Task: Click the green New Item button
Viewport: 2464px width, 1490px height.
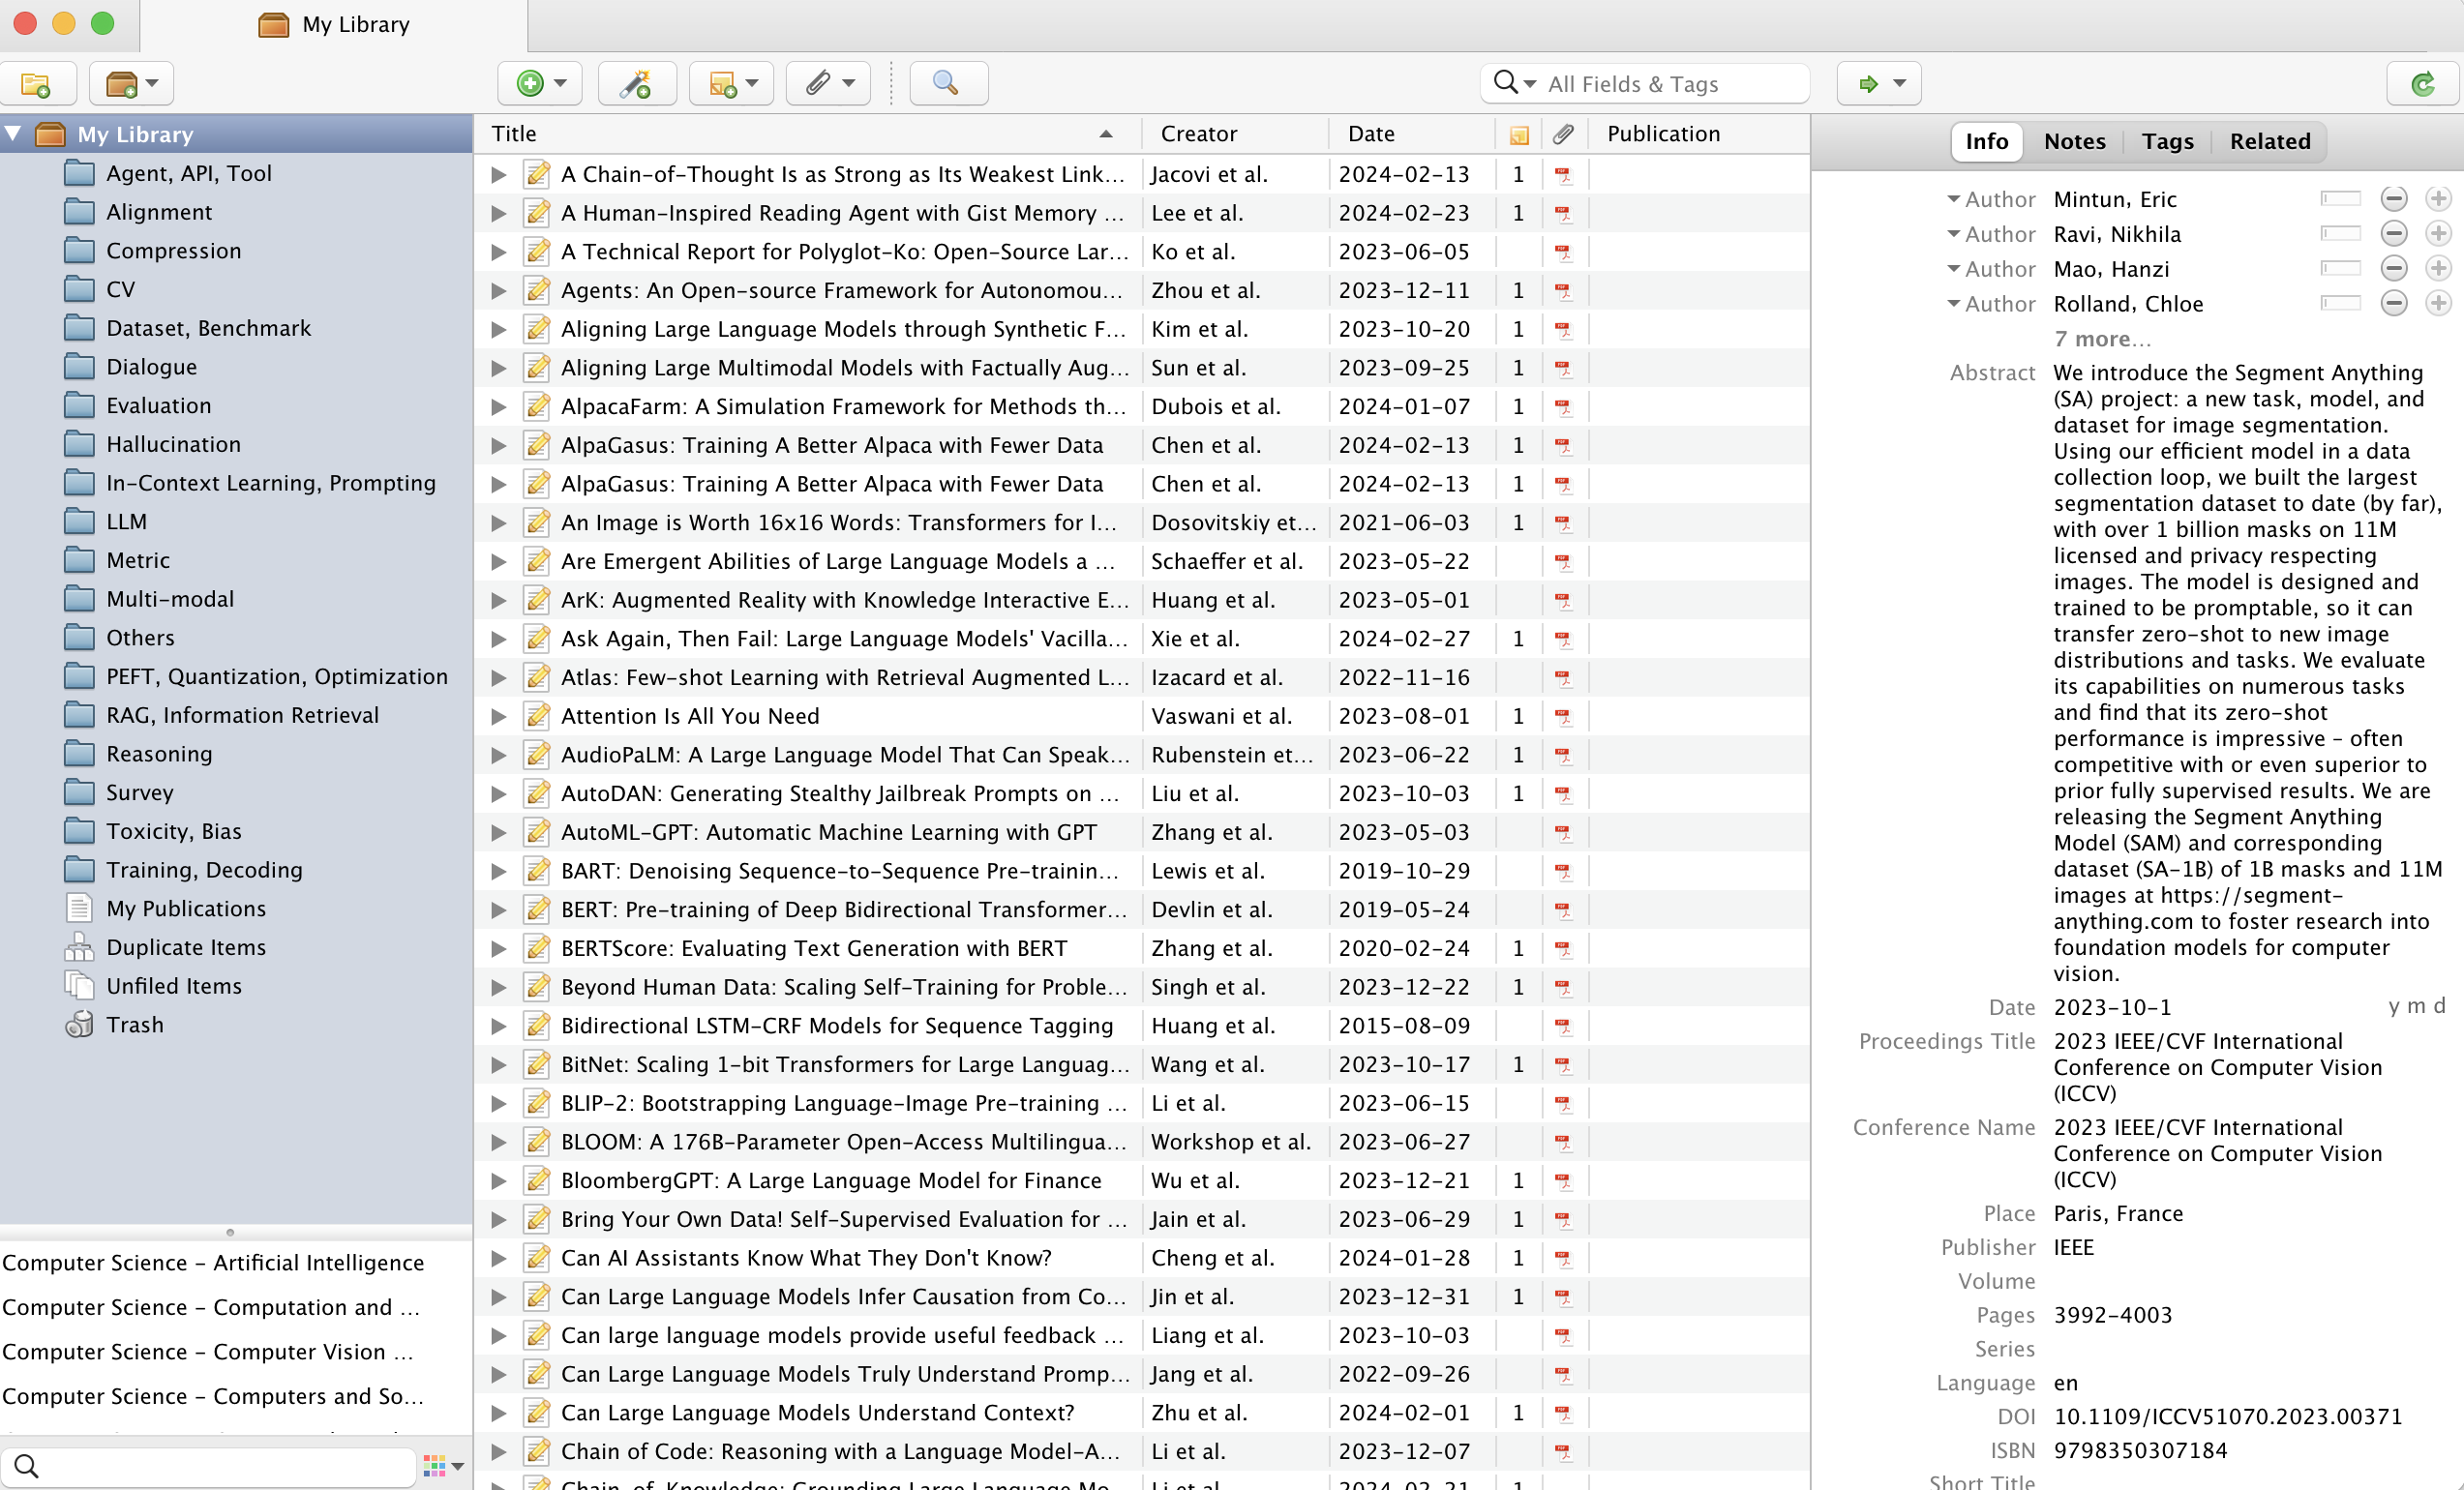Action: point(531,84)
